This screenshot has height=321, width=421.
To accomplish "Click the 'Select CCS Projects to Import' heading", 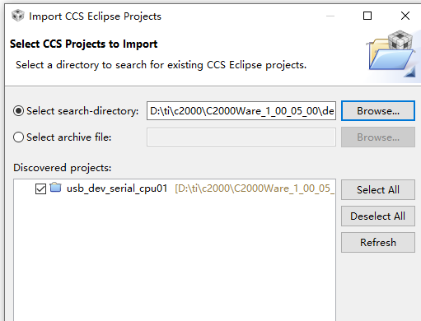I will [83, 44].
